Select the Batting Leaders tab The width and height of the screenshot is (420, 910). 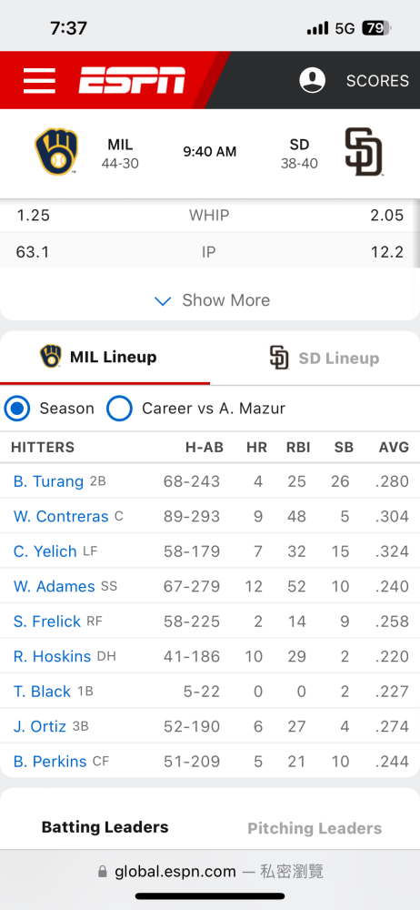click(x=105, y=827)
